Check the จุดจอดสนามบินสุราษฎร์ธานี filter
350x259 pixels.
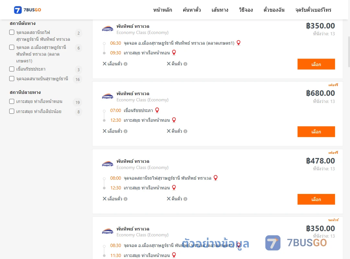point(12,79)
